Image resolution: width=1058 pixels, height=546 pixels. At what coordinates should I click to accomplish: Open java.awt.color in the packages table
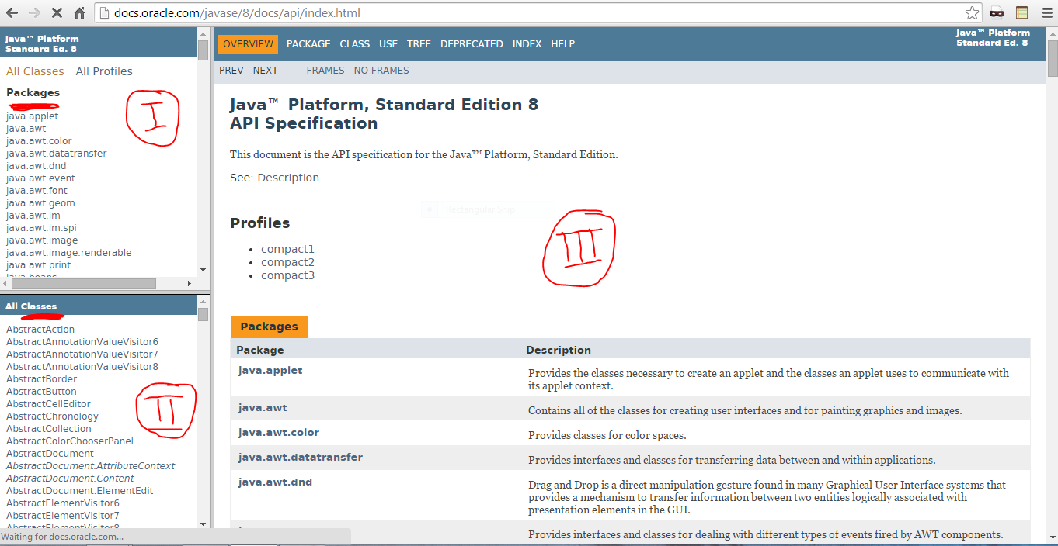[279, 432]
